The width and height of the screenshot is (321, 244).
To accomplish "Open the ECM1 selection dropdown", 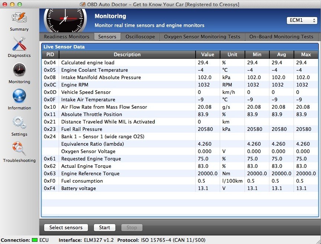I will (302, 20).
